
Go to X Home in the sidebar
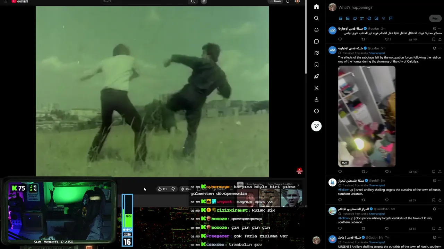[316, 7]
